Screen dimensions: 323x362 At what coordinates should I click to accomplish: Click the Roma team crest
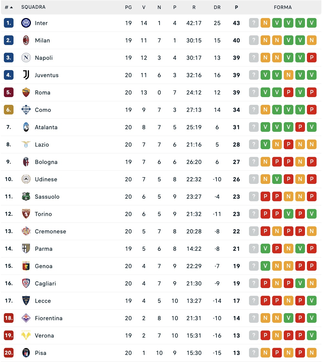(26, 92)
